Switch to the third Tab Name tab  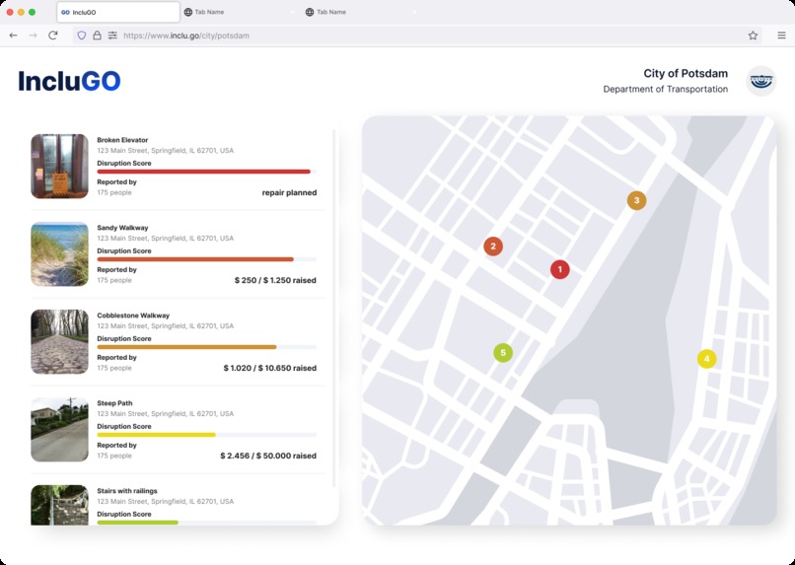coord(362,12)
